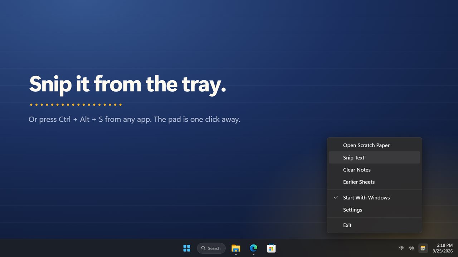
Task: Click the taskbar Search field
Action: [211, 248]
